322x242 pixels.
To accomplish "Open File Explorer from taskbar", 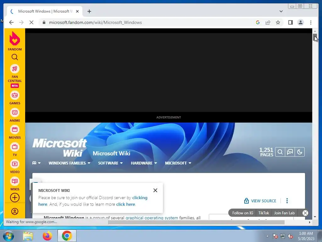I will point(28,236).
